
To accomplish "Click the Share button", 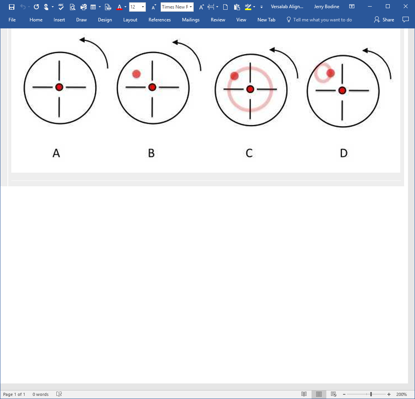I will pos(384,20).
